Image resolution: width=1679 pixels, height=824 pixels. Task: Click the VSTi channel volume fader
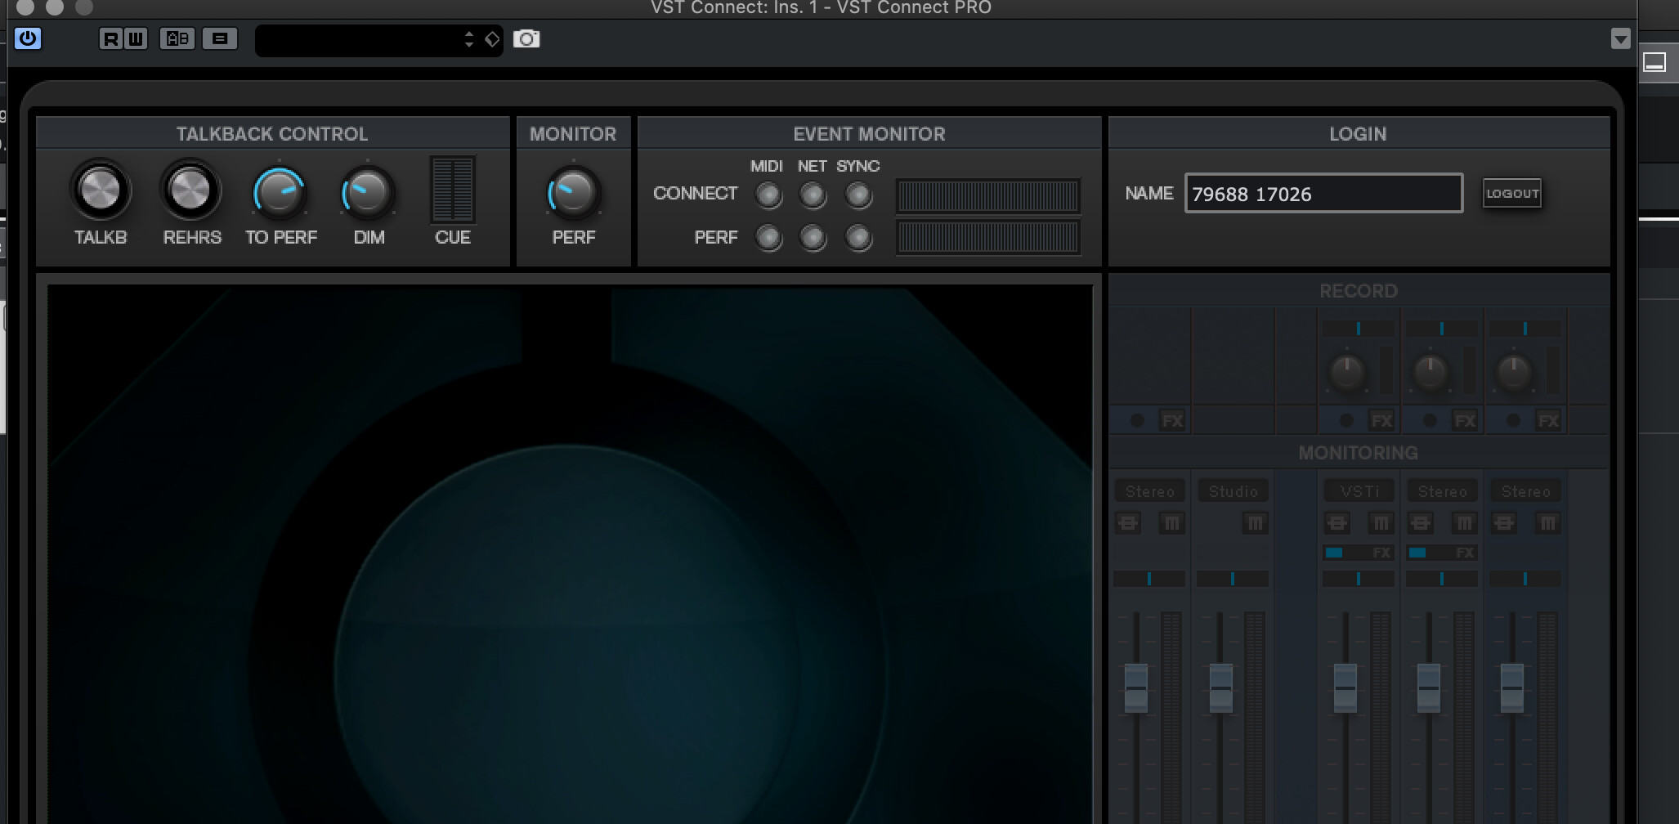pos(1345,687)
